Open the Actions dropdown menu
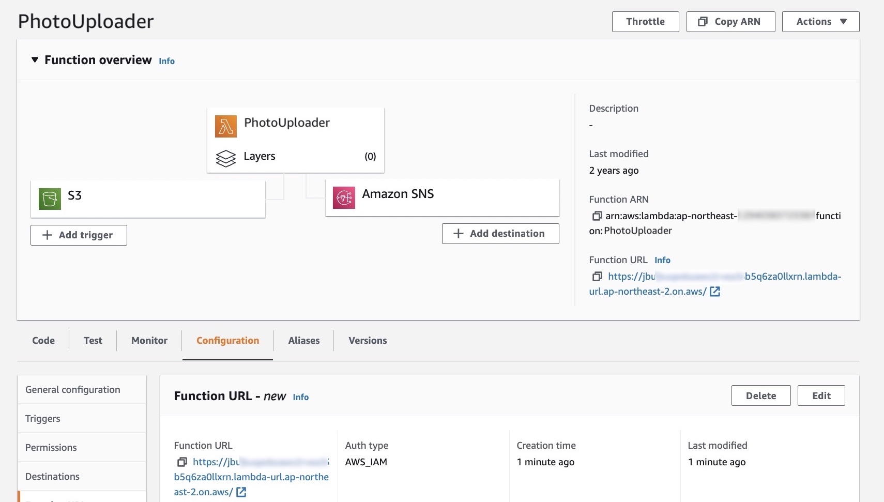 click(x=820, y=21)
